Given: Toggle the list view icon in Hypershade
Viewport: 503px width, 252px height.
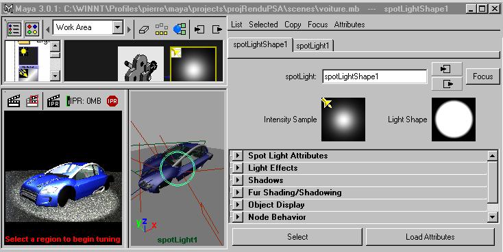Looking at the screenshot, I should (14, 29).
